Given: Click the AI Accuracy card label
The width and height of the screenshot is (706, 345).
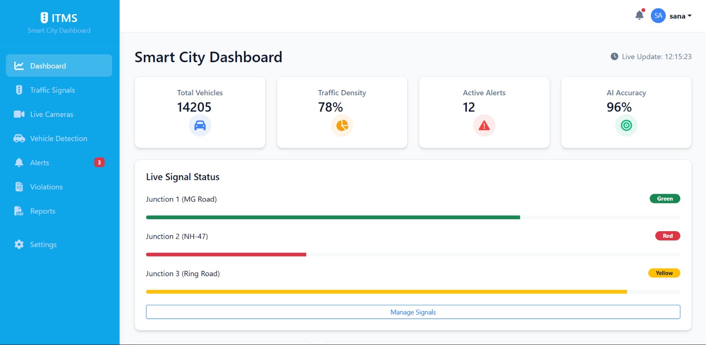Looking at the screenshot, I should (x=626, y=93).
